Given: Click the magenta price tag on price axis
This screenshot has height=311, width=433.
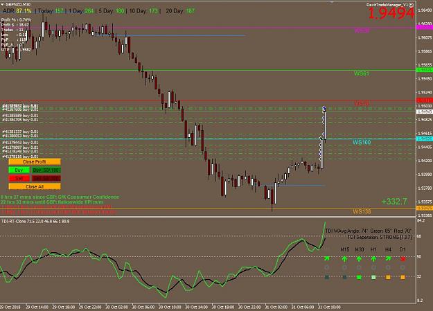Looking at the screenshot, I should tap(425, 27).
